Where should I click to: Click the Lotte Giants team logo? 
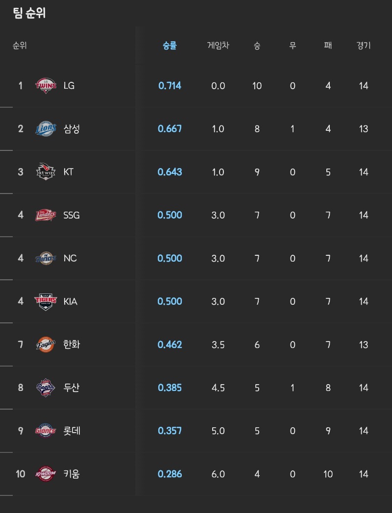pyautogui.click(x=46, y=431)
